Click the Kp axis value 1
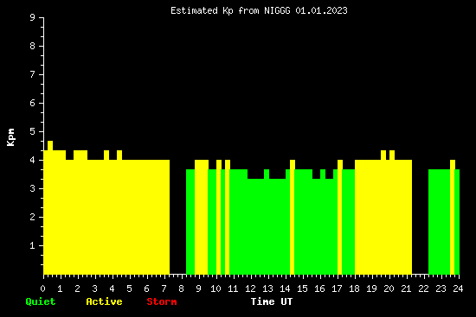The image size is (476, 317). (33, 245)
